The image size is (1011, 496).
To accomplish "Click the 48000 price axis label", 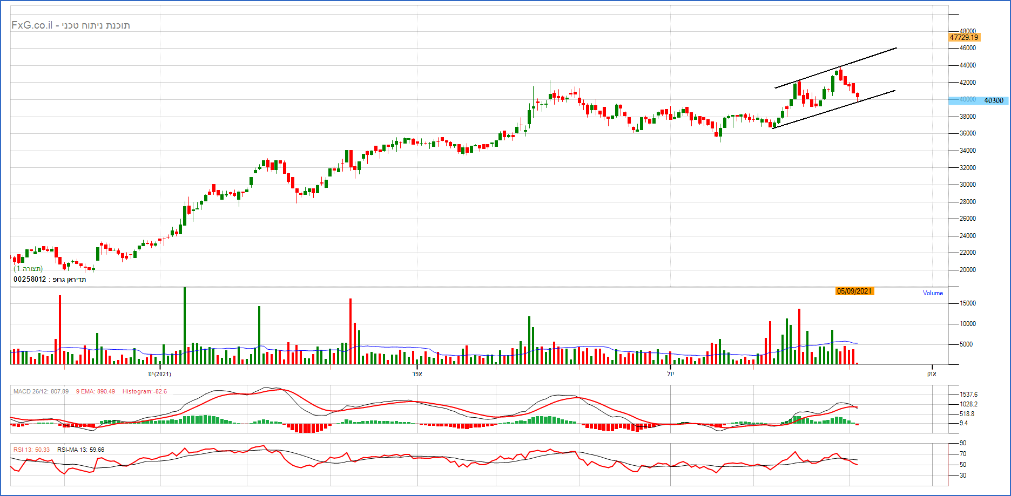I will (x=967, y=31).
